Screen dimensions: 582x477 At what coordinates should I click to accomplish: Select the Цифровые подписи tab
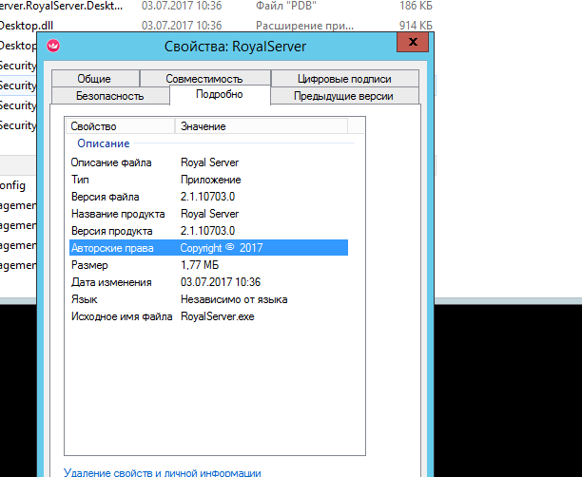343,79
